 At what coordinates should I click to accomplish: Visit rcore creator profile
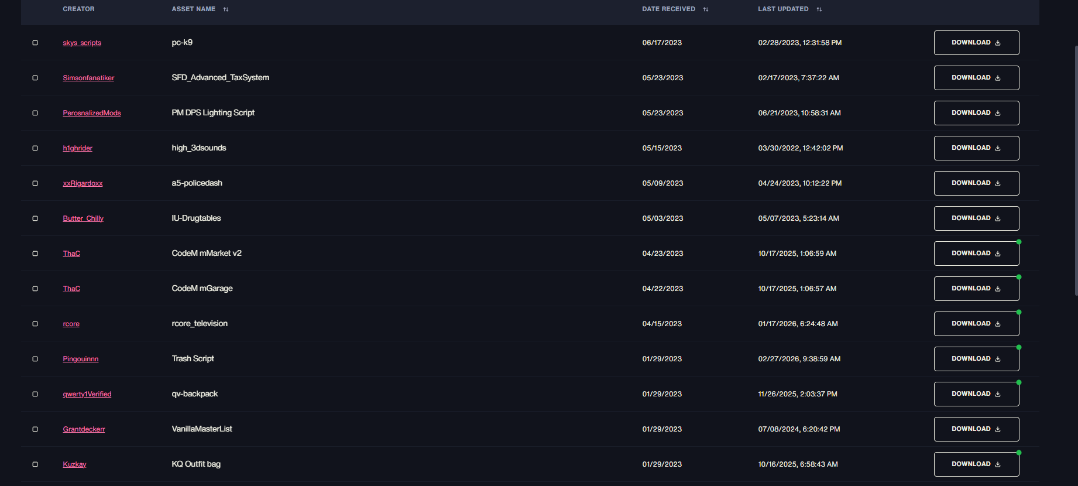click(x=71, y=324)
